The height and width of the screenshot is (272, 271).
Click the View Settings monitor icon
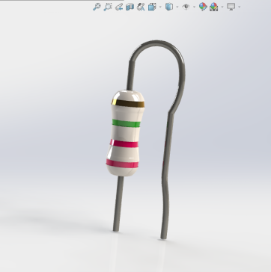(231, 7)
